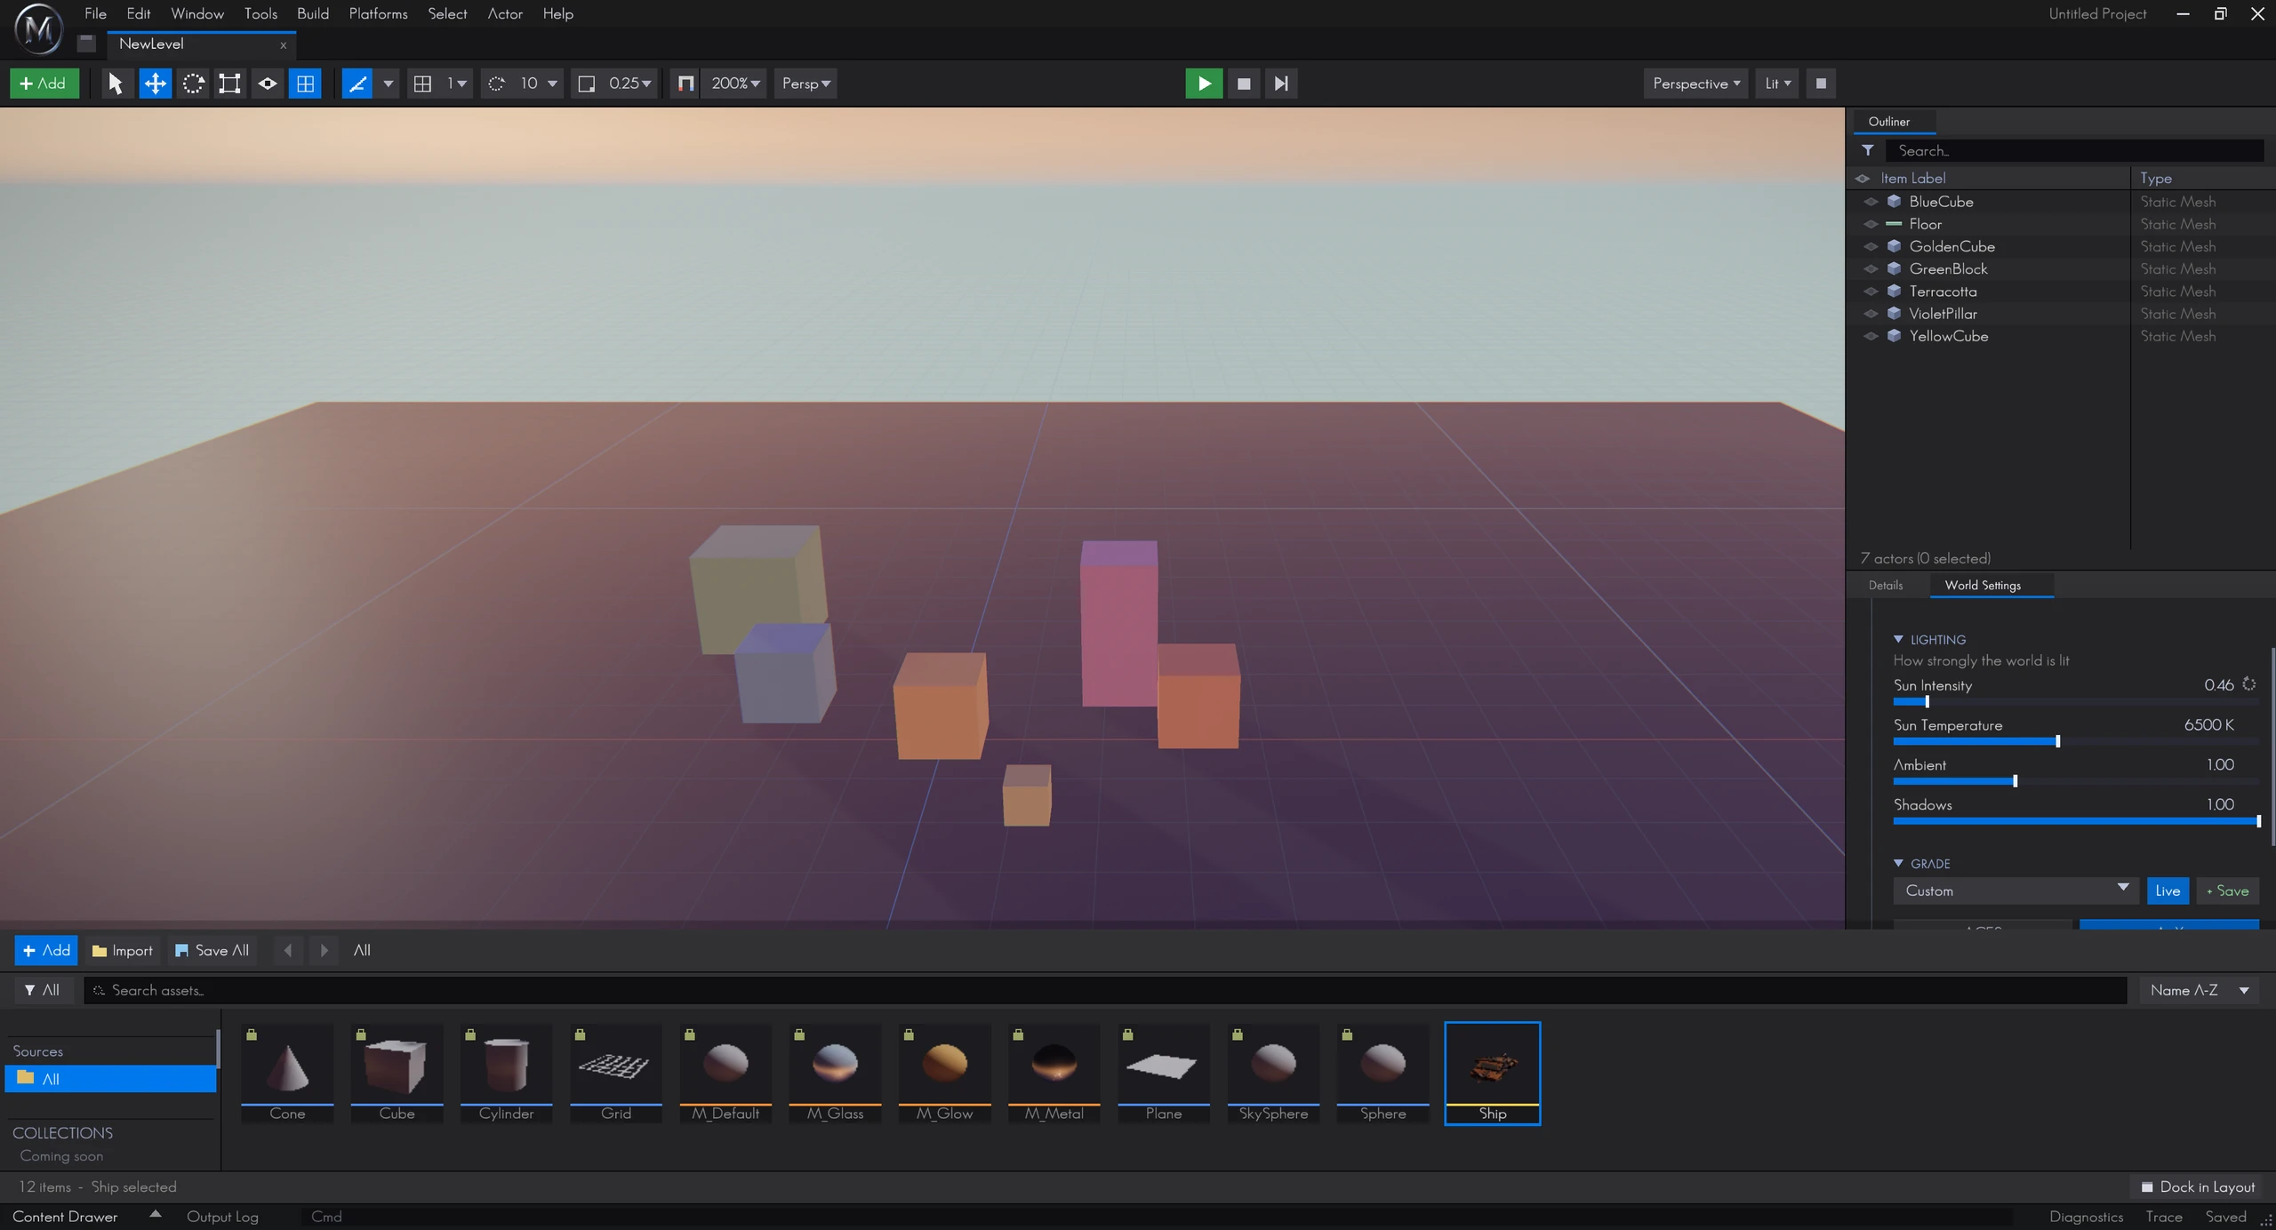Click Save All in content drawer
The image size is (2276, 1230).
(x=212, y=950)
